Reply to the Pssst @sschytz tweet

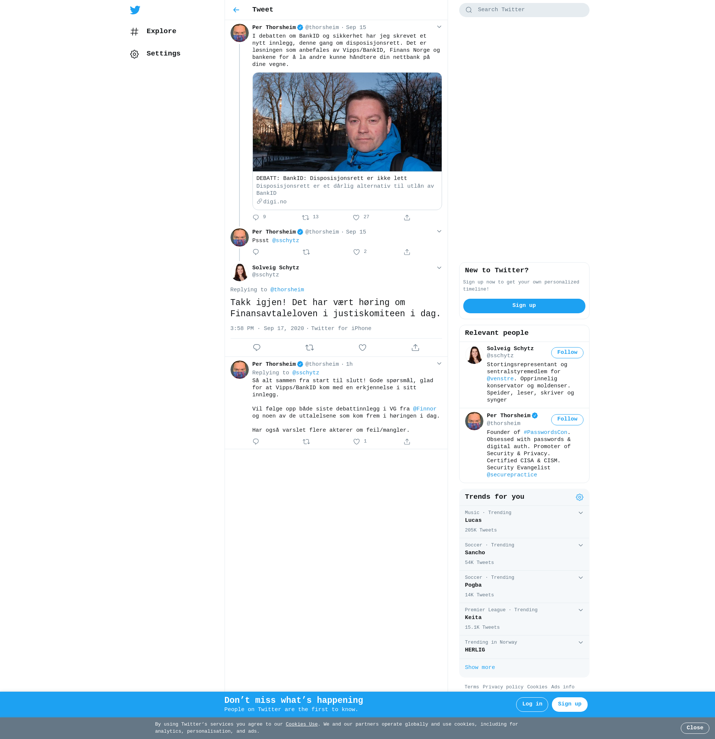(x=256, y=252)
